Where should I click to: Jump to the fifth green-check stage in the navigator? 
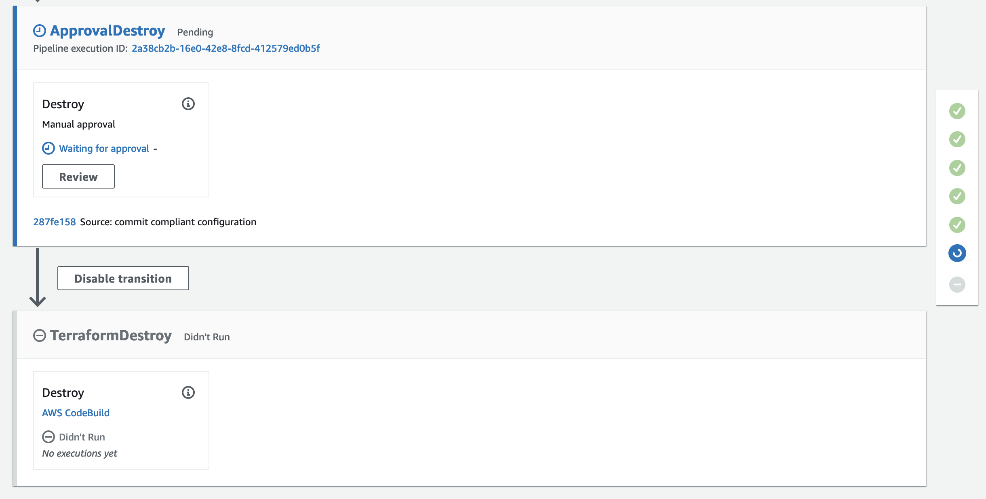point(957,225)
